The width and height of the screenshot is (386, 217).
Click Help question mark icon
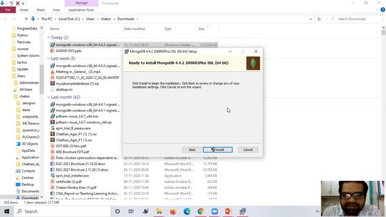click(x=382, y=10)
